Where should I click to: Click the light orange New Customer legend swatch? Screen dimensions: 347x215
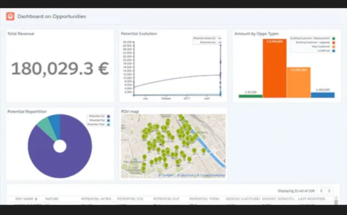333,47
